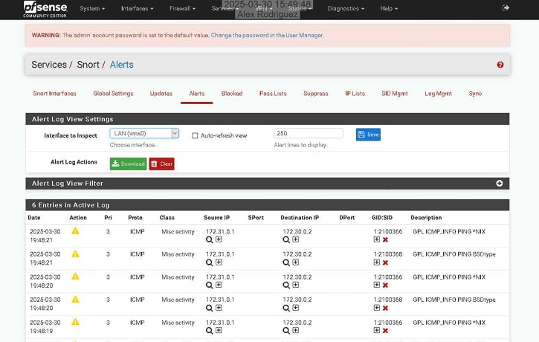This screenshot has width=539, height=342.
Task: Suppress source IP plus for 19:48:21 *NIX alert
Action: [219, 239]
